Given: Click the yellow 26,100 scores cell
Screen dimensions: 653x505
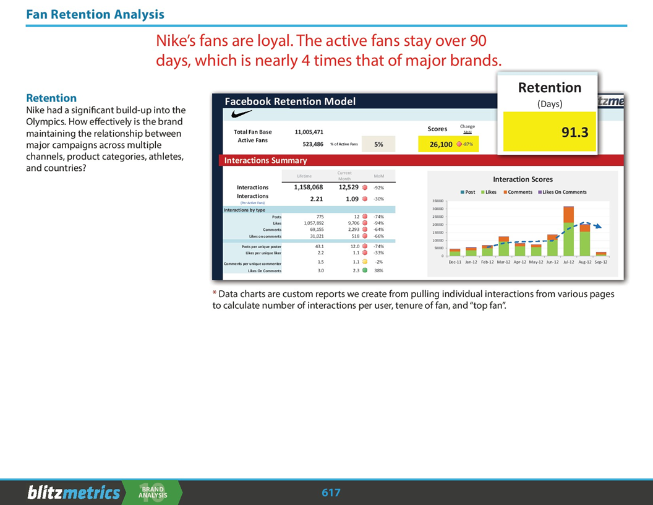Looking at the screenshot, I should point(448,144).
